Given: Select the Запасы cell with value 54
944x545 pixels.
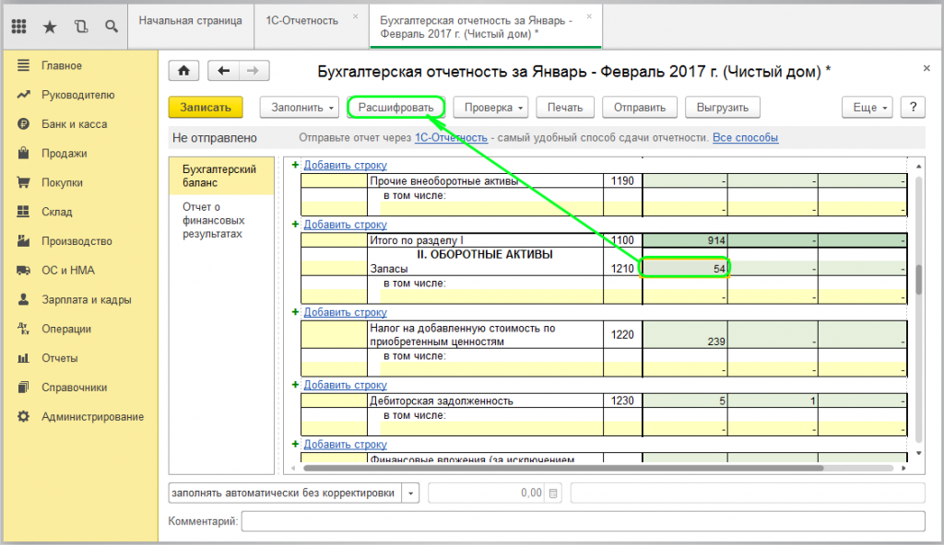Looking at the screenshot, I should point(685,268).
